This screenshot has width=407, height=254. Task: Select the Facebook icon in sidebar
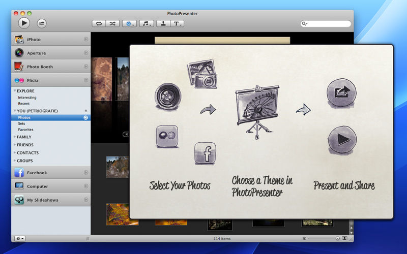(x=19, y=172)
